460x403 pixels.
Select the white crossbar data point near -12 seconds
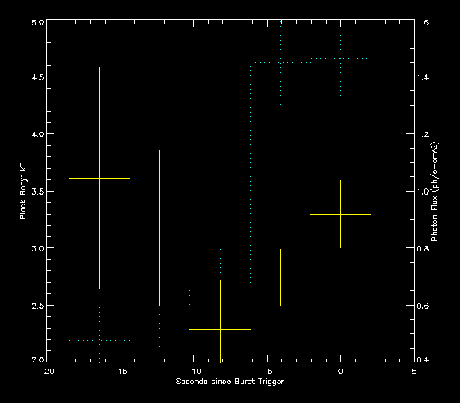(x=159, y=228)
